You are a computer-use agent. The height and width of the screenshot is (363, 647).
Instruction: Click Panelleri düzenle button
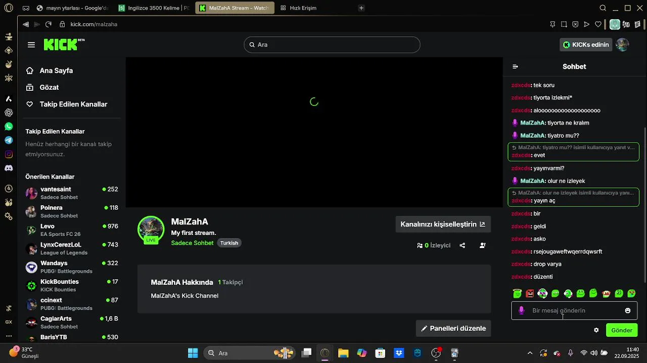pos(453,328)
